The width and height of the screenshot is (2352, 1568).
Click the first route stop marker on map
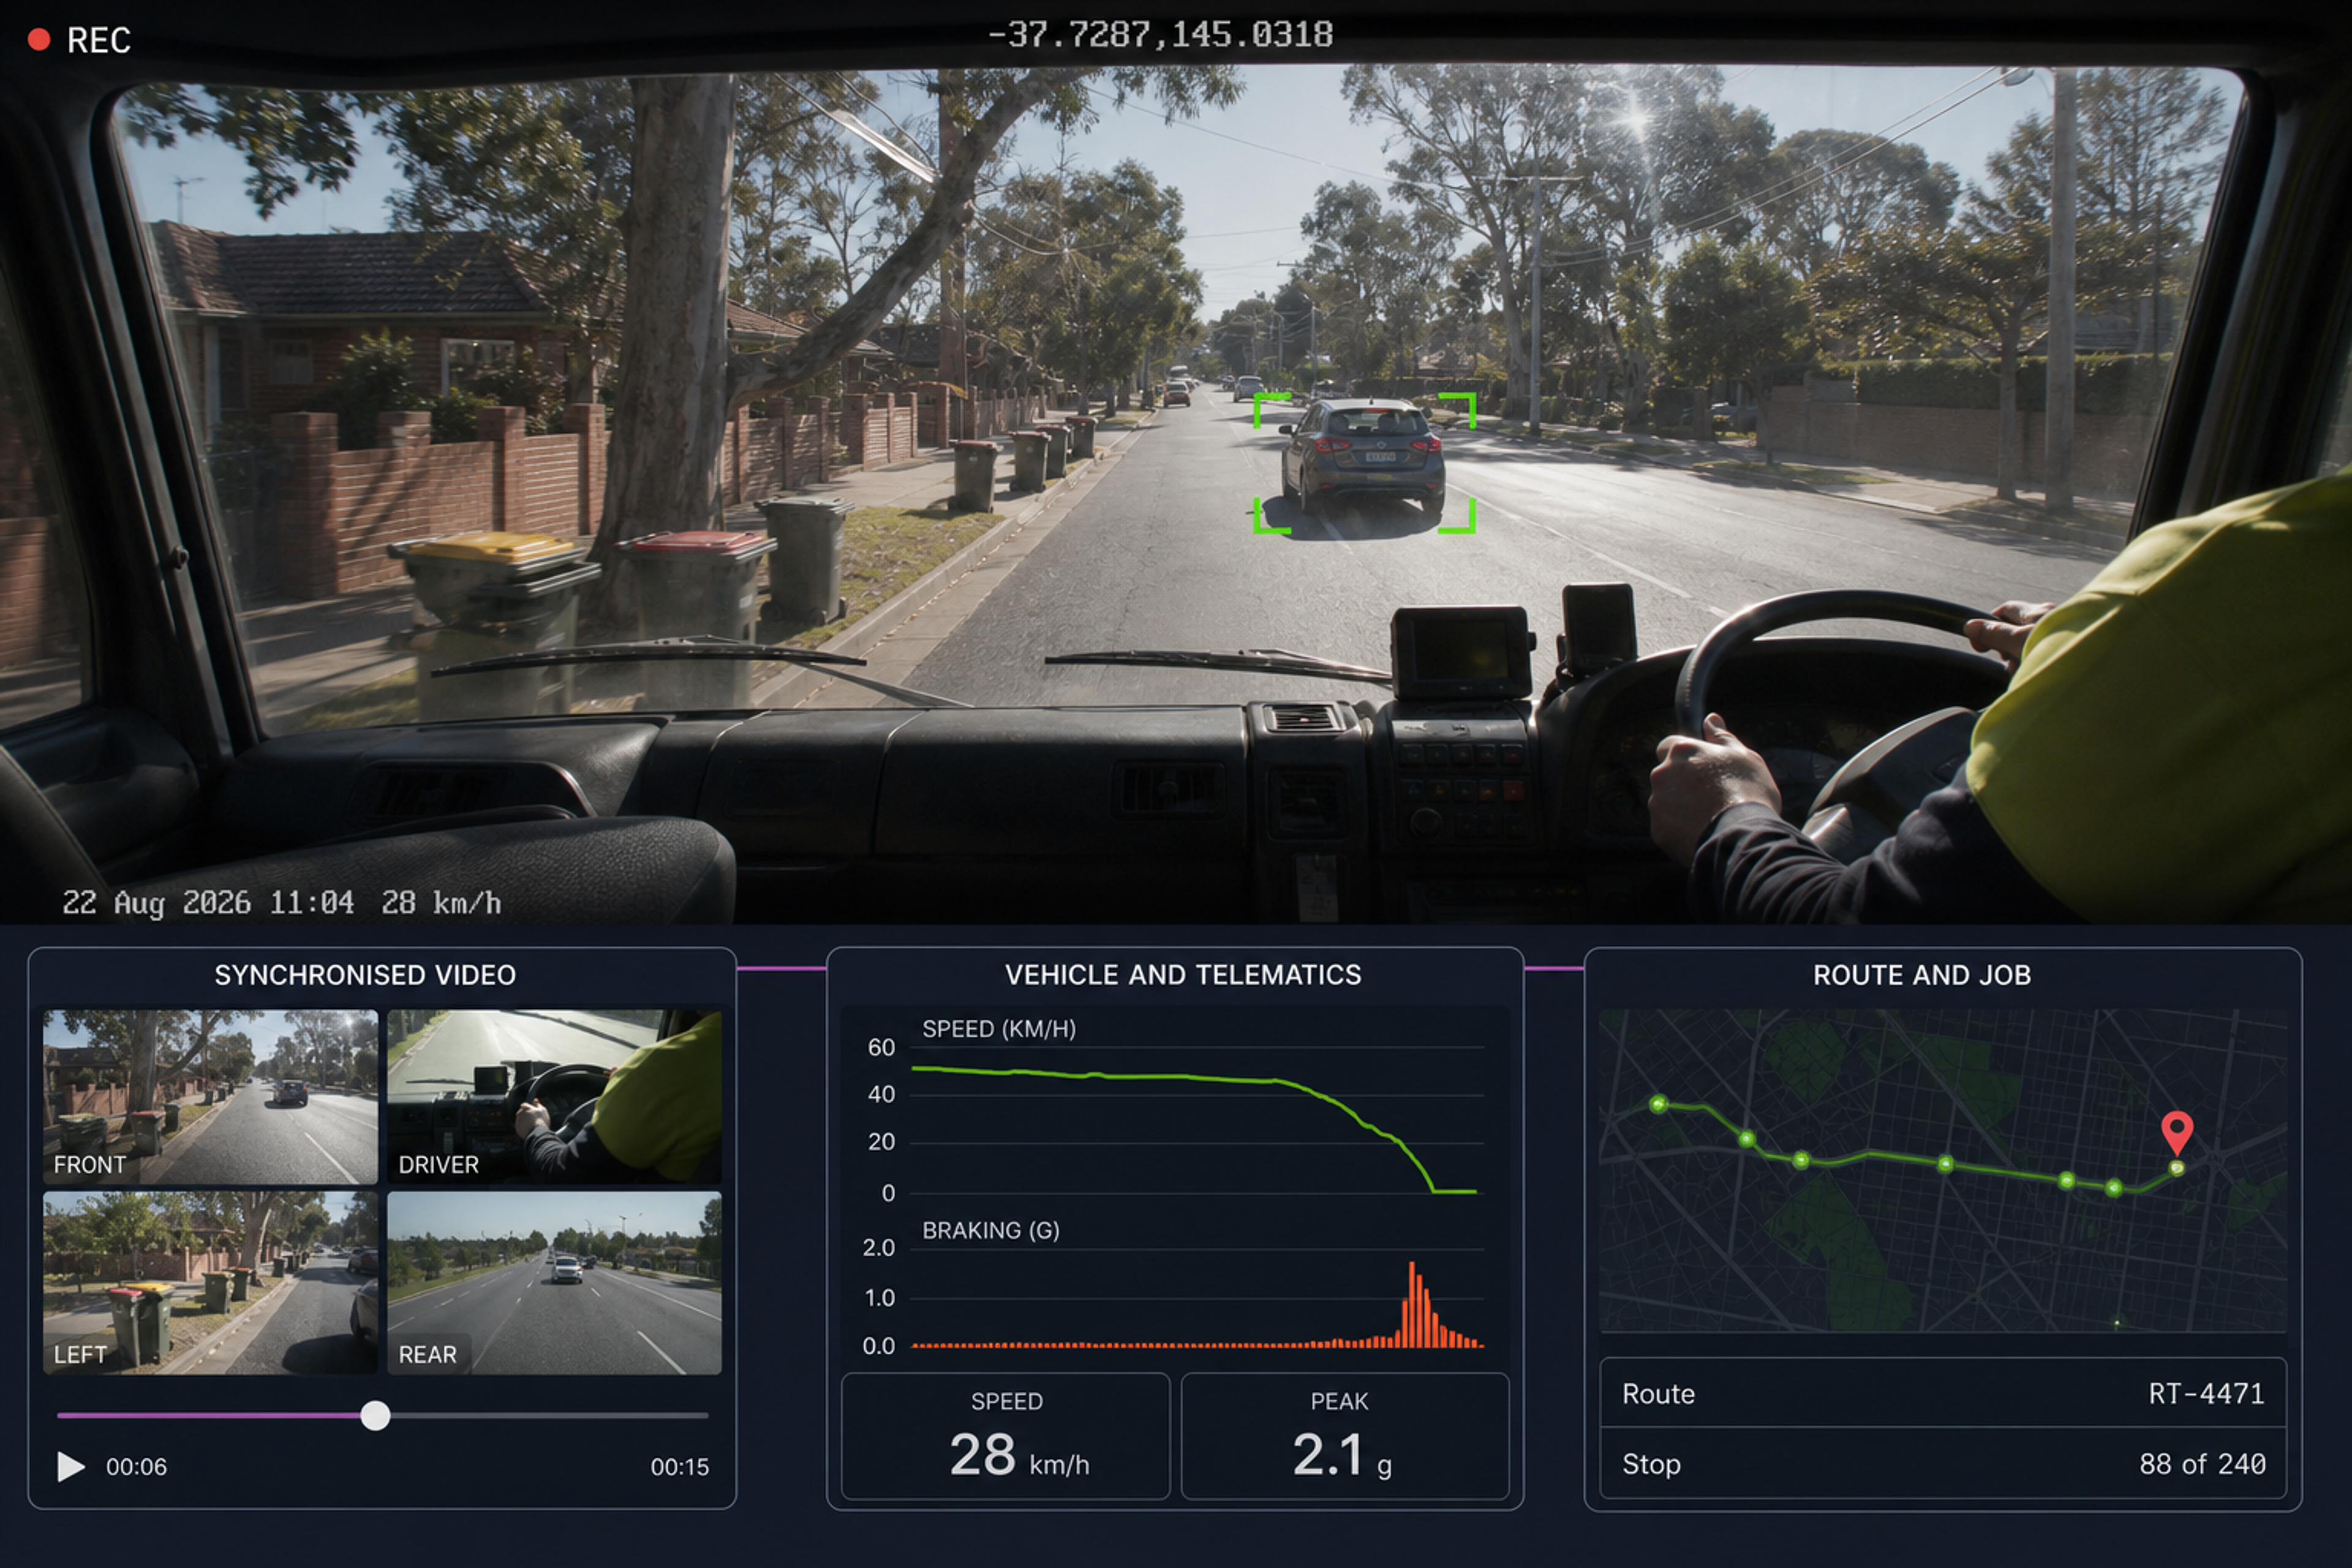1658,1104
